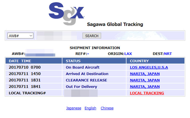Click the SGX logo image

pos(66,14)
